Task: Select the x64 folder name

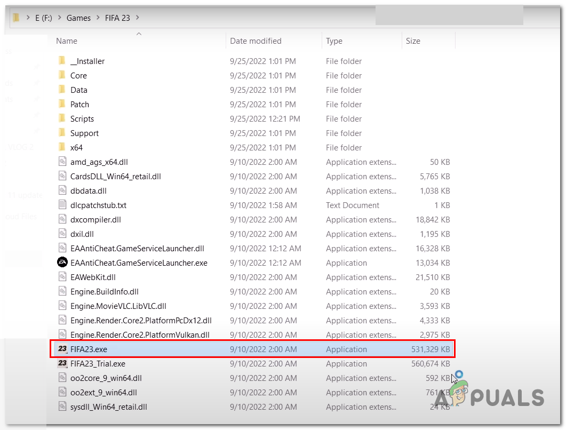Action: [76, 148]
